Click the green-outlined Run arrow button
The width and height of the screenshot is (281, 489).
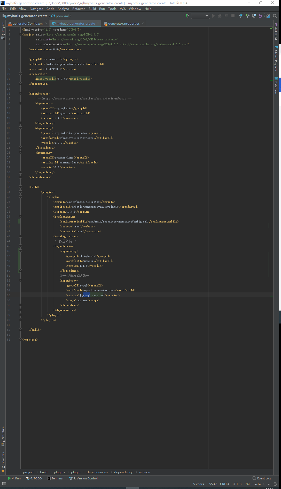pos(214,16)
